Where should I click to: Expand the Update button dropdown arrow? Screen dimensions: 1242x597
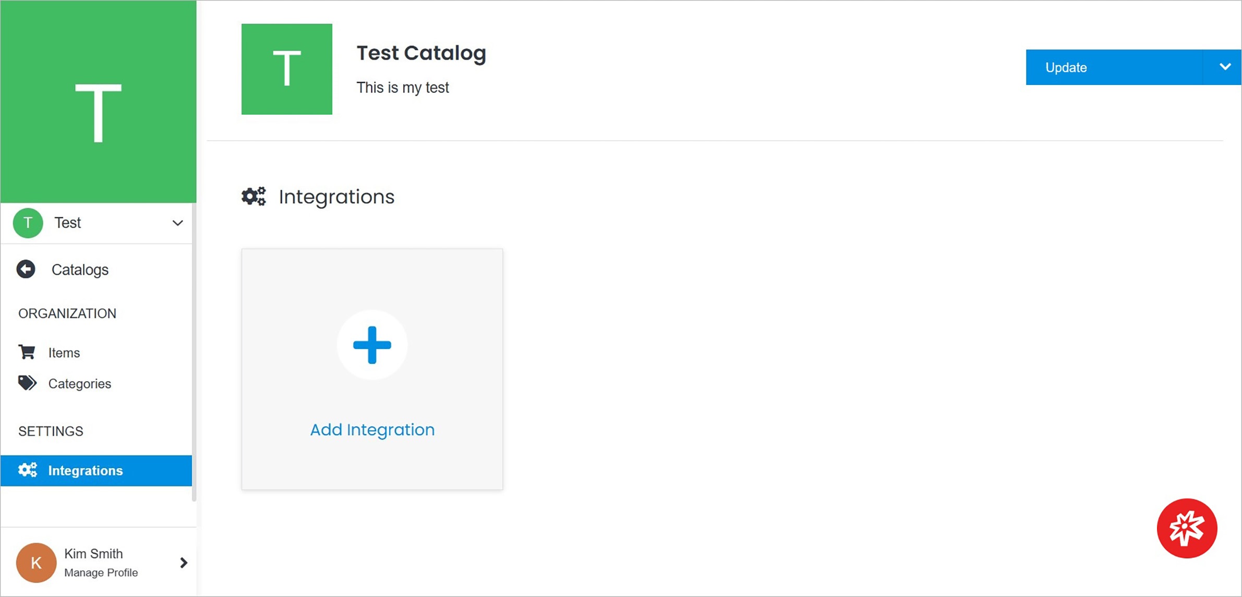pyautogui.click(x=1222, y=67)
